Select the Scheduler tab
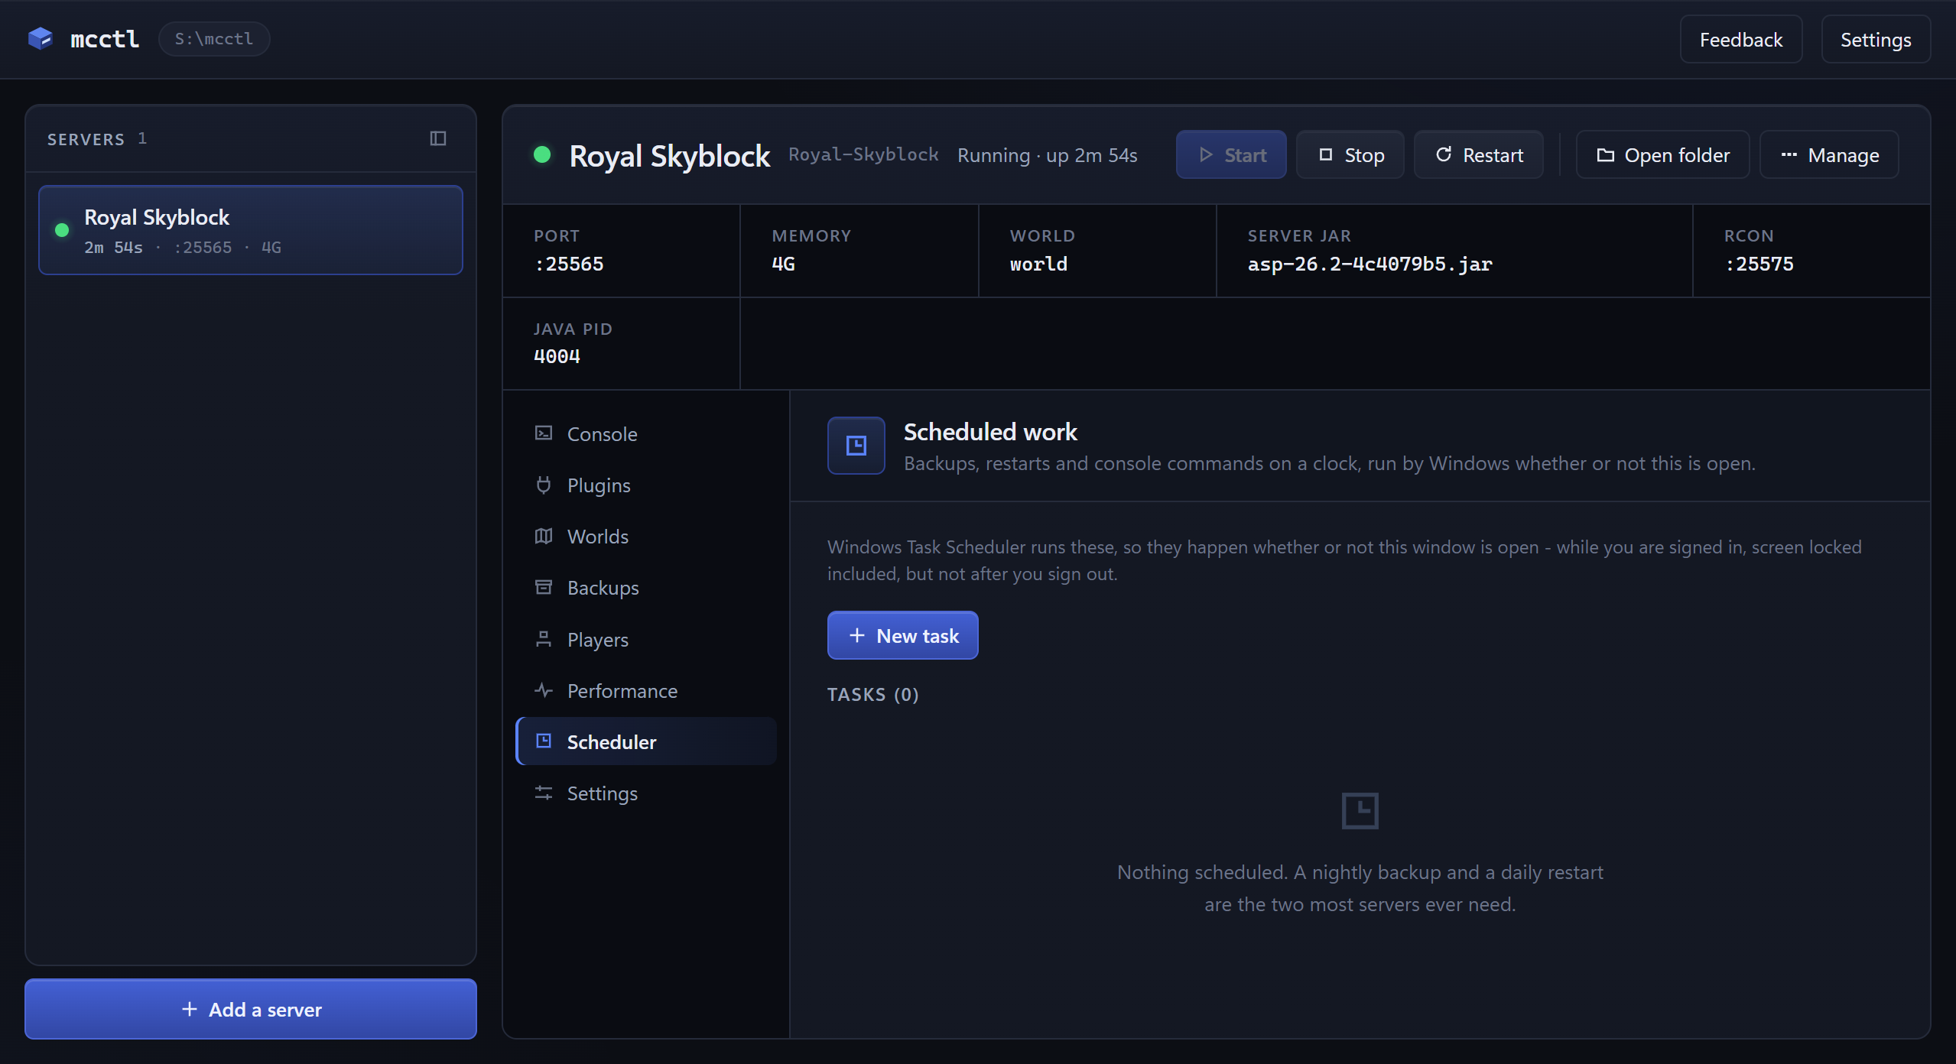Viewport: 1956px width, 1064px height. (x=646, y=741)
